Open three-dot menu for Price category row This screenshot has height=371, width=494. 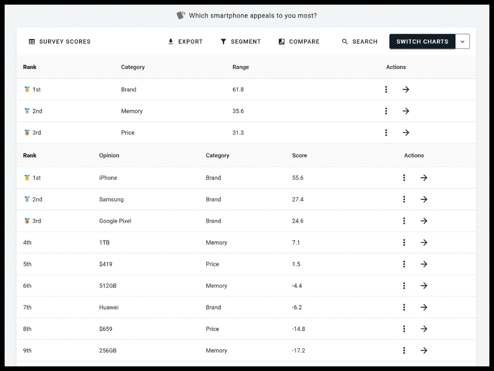[386, 132]
